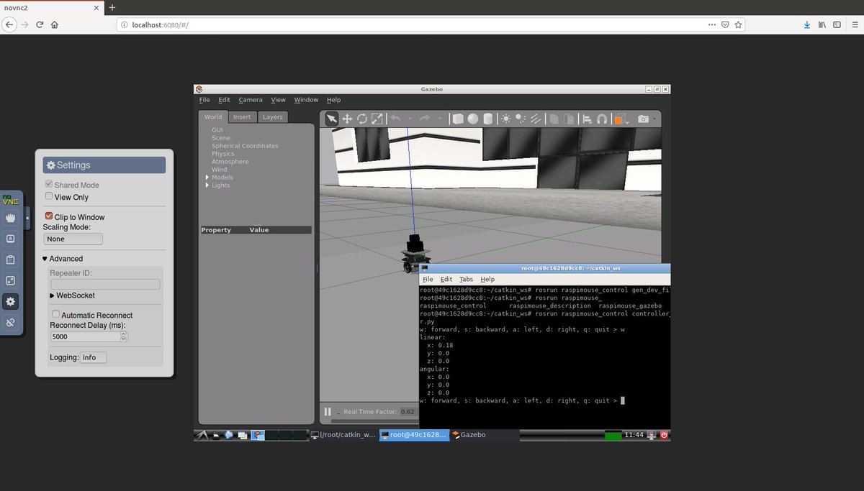Collapse the noVNC control bar handle
The width and height of the screenshot is (864, 491).
click(27, 218)
